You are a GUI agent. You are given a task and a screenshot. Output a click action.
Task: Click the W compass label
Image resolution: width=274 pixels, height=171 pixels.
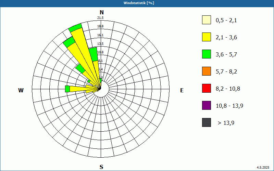(21, 90)
